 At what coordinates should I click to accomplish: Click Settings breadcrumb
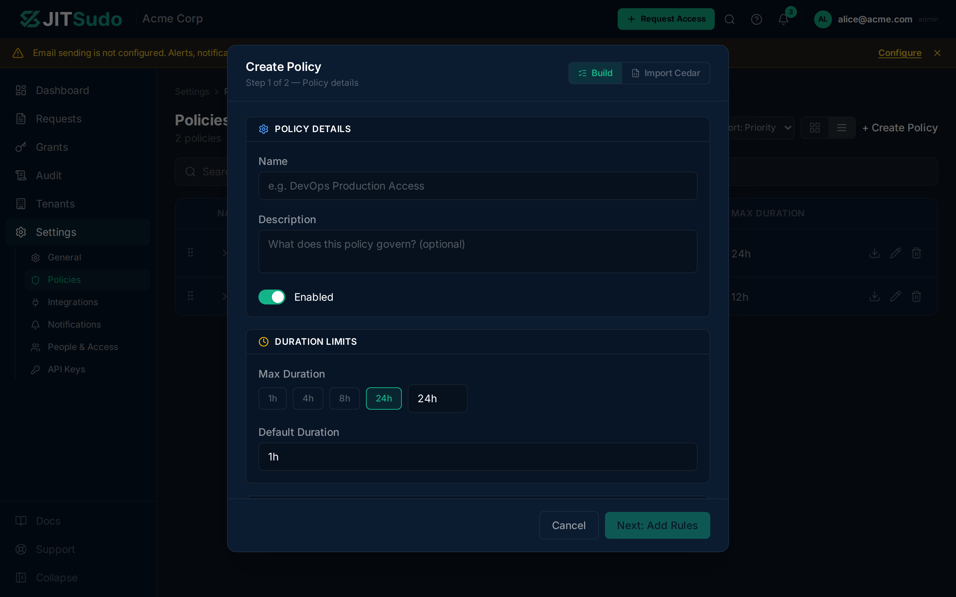[192, 92]
